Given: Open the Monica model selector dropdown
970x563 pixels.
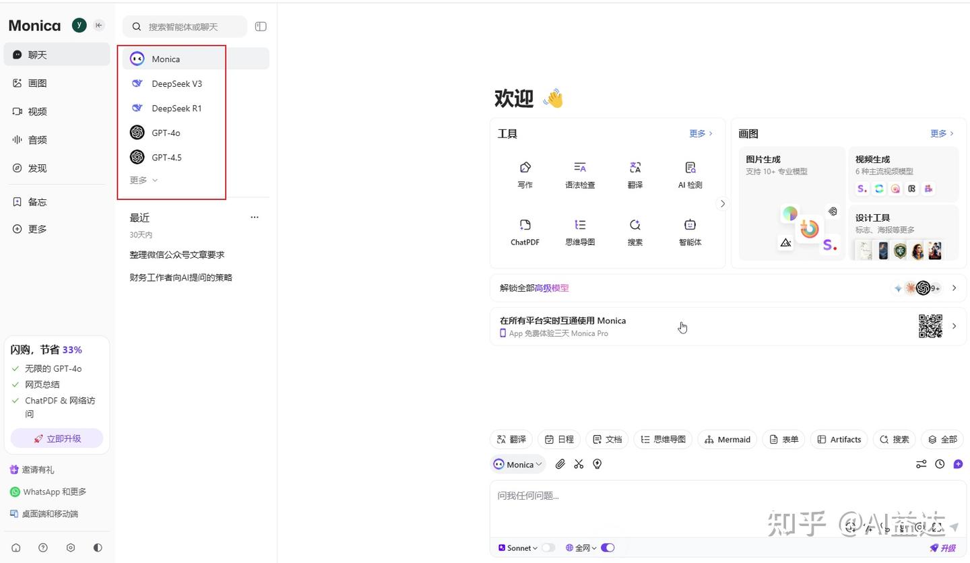Looking at the screenshot, I should coord(517,464).
